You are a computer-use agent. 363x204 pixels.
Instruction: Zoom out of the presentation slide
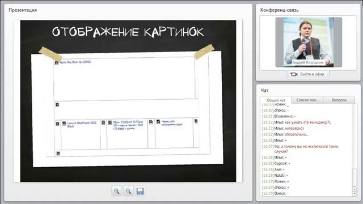(128, 191)
